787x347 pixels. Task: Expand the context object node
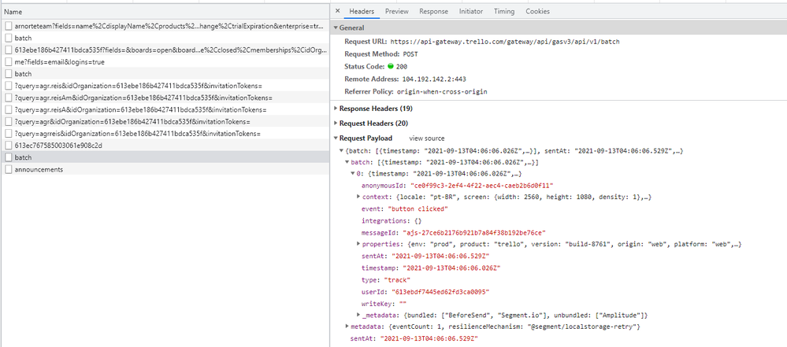(358, 197)
